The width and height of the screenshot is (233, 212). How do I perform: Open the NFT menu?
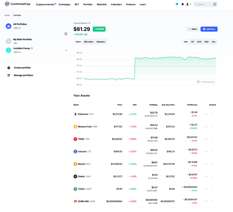click(x=77, y=4)
